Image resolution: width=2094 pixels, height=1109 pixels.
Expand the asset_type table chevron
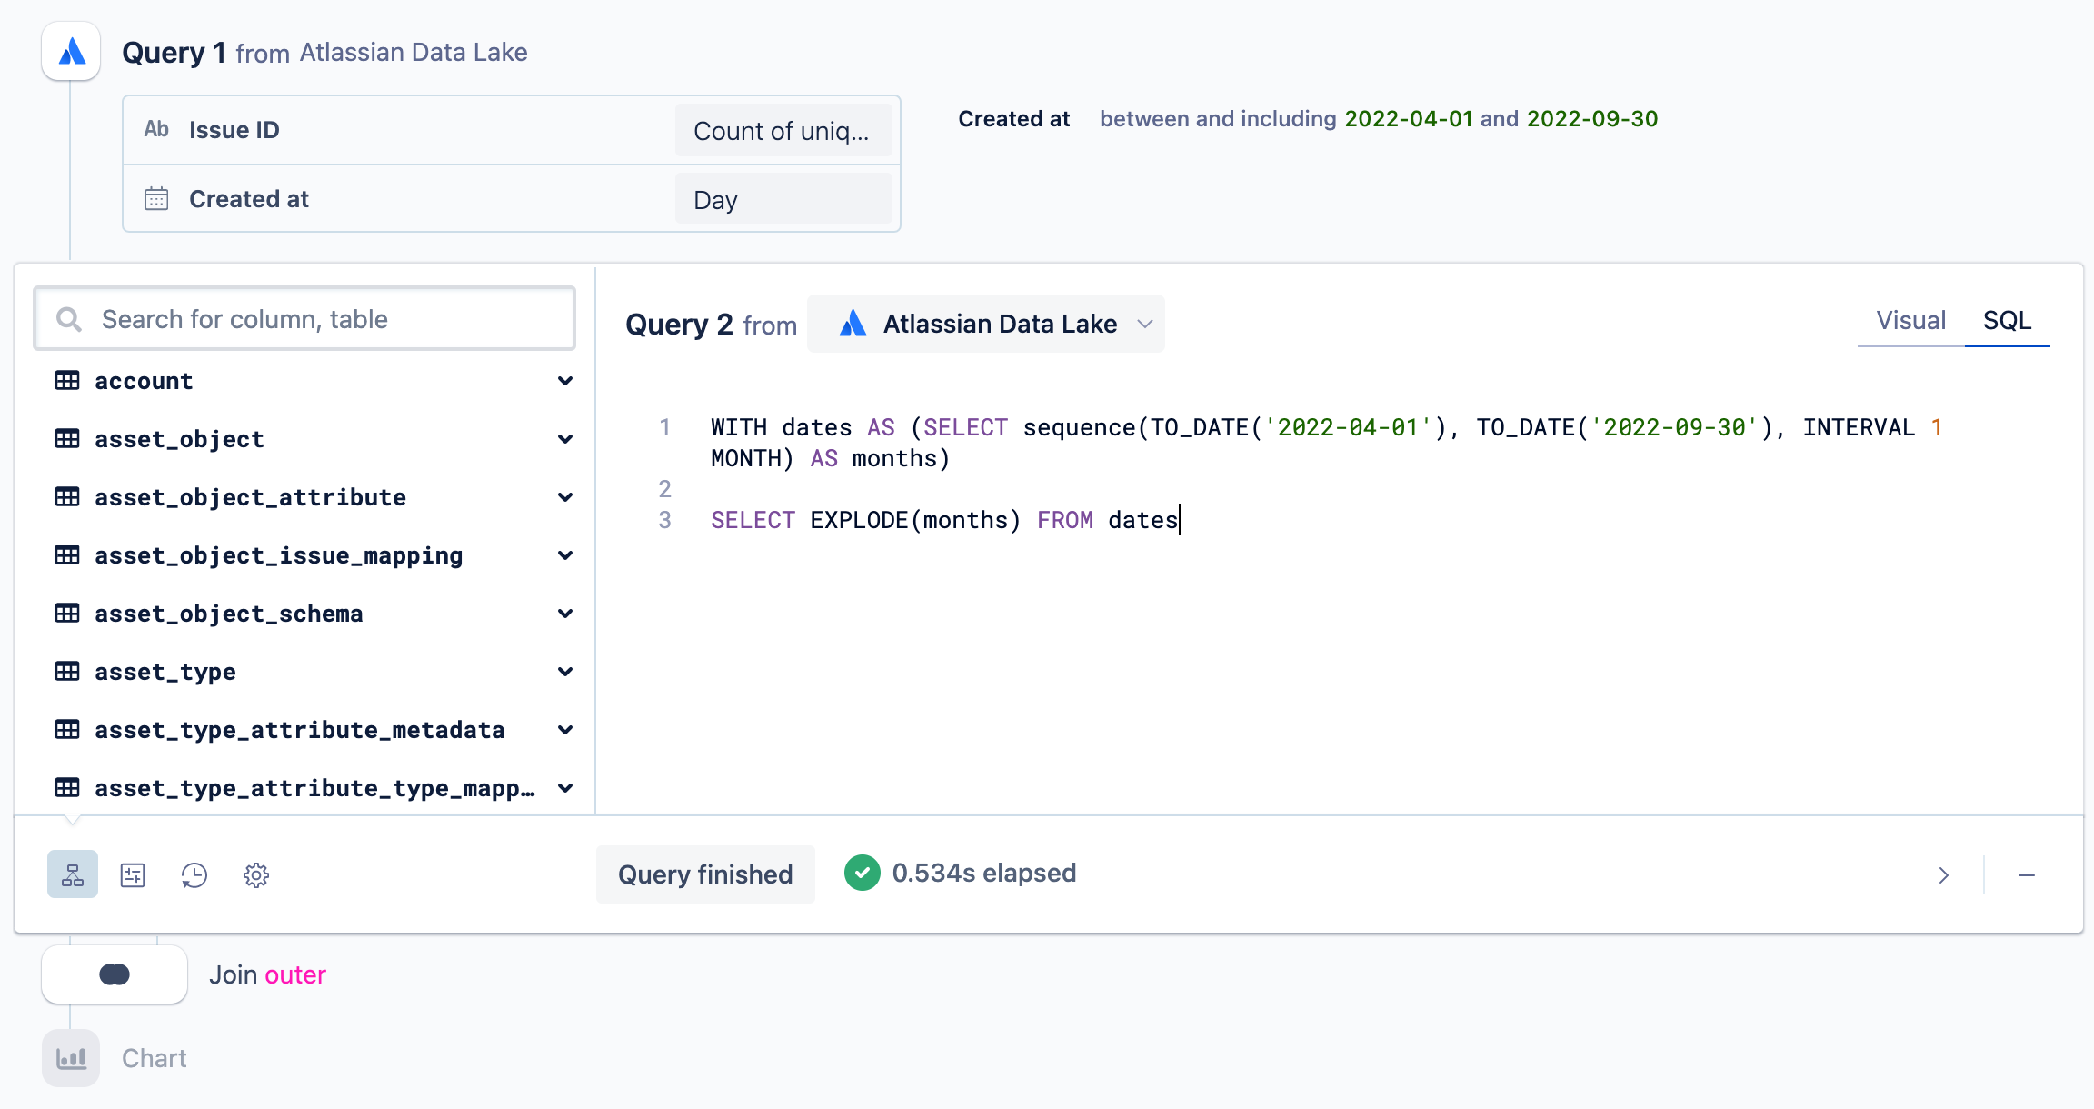565,672
